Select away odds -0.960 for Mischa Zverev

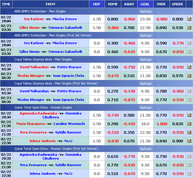[129, 19]
